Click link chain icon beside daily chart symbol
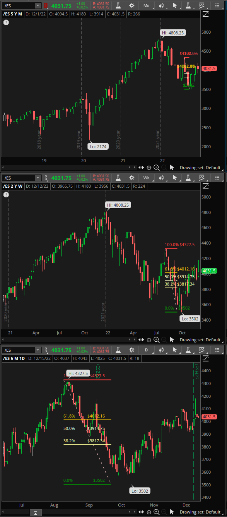227x517 pixels. [46, 350]
